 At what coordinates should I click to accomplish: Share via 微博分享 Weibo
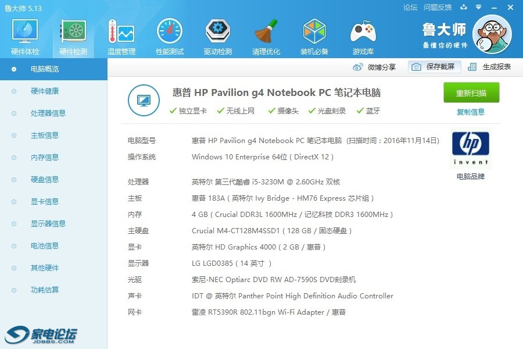pos(374,67)
